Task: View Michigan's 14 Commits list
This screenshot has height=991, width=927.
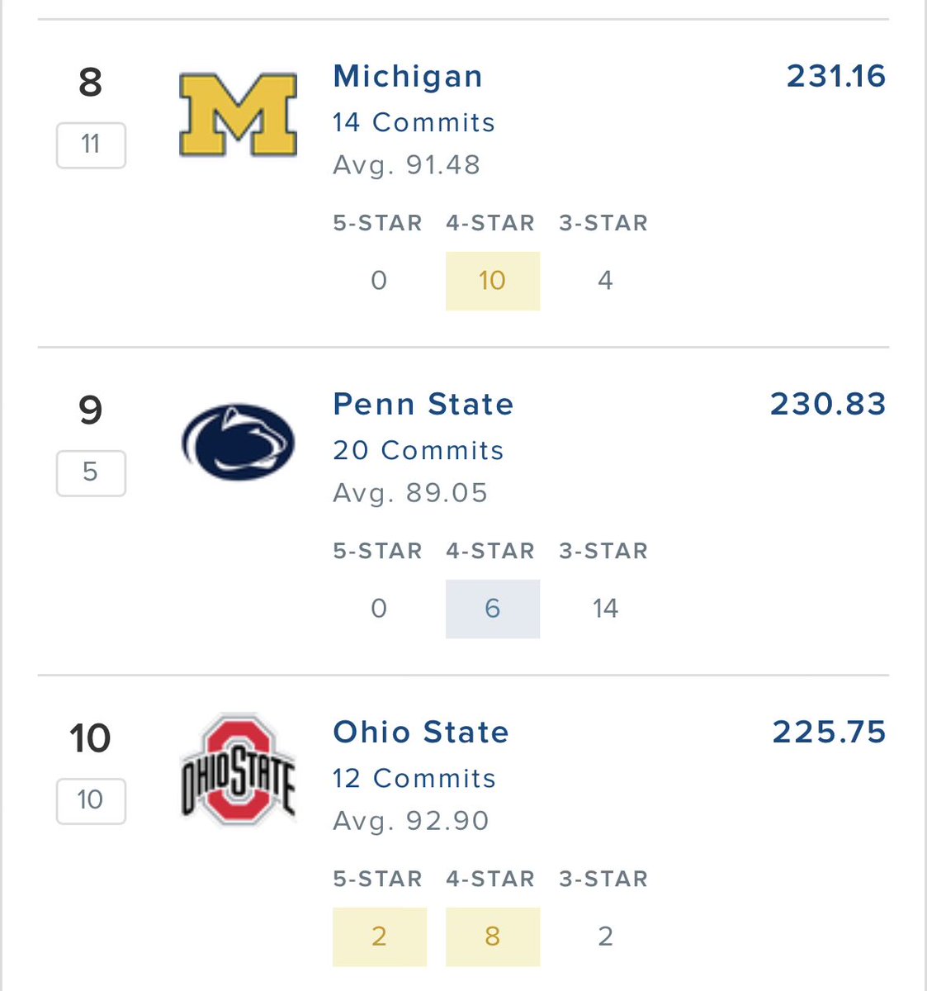Action: pyautogui.click(x=414, y=122)
